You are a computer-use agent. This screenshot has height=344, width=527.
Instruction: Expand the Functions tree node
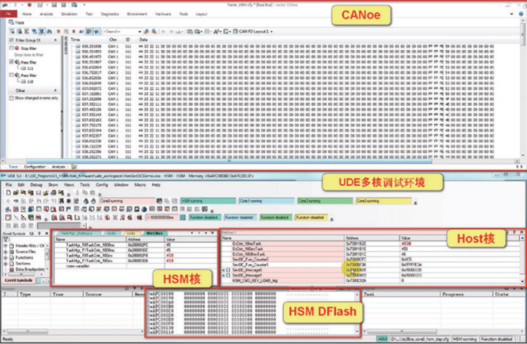click(x=6, y=258)
